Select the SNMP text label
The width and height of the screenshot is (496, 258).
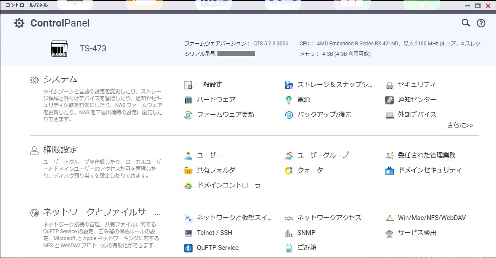point(306,233)
